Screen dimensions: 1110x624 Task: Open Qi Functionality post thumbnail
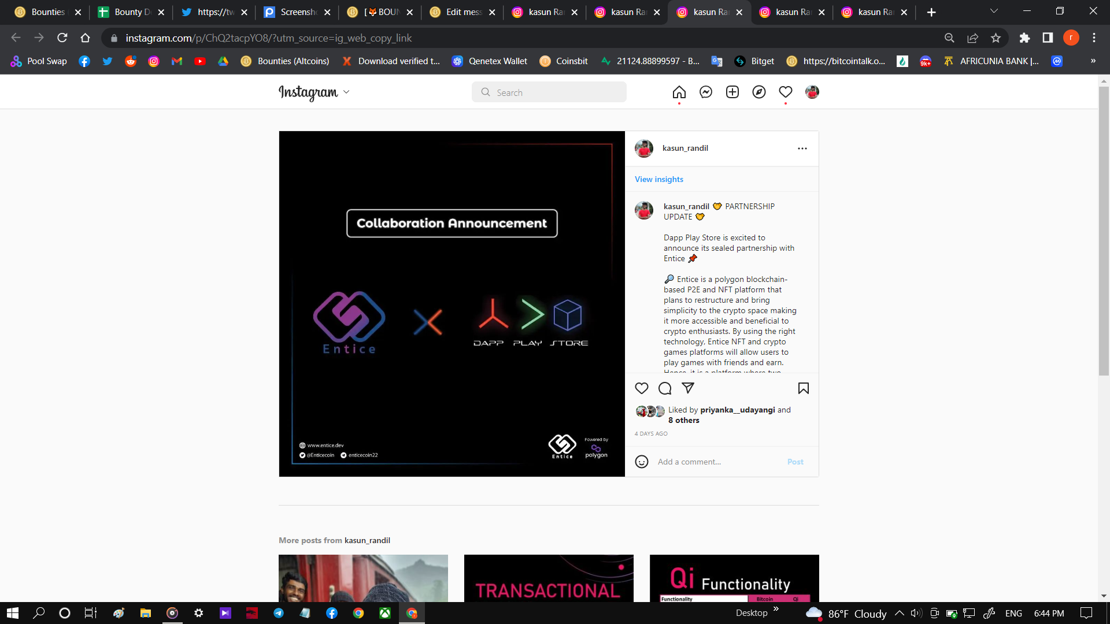734,578
